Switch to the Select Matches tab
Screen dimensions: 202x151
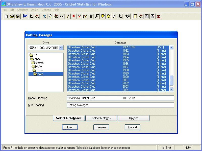coord(101,118)
